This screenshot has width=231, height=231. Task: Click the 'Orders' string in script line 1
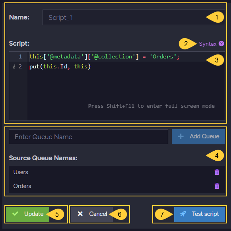pos(163,56)
